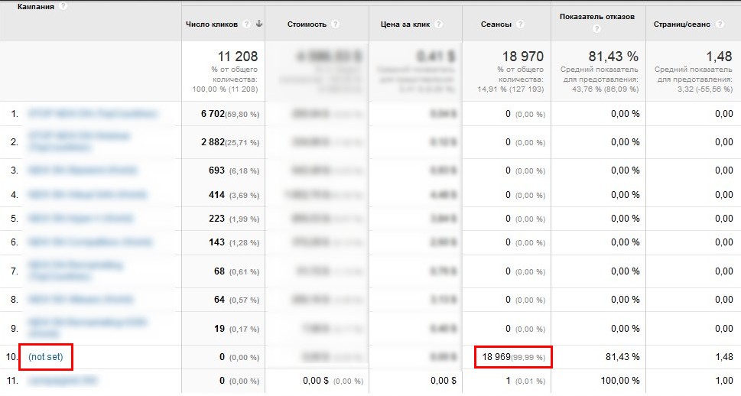Open help icon beside Страниц/сеанс header
The height and width of the screenshot is (396, 741).
pos(720,24)
